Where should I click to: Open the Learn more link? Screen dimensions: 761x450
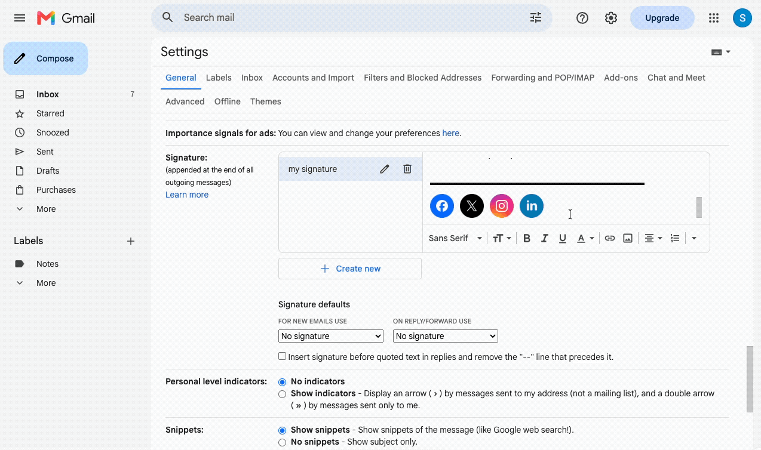187,195
